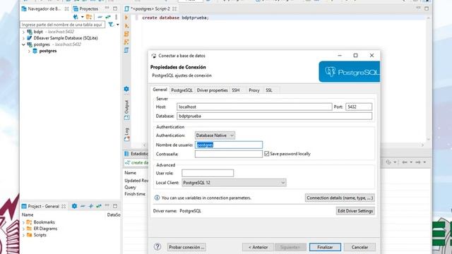Click the Anterior back button
452x254 pixels.
point(258,247)
